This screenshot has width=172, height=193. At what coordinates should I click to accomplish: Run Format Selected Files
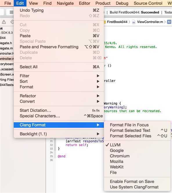pos(137,136)
